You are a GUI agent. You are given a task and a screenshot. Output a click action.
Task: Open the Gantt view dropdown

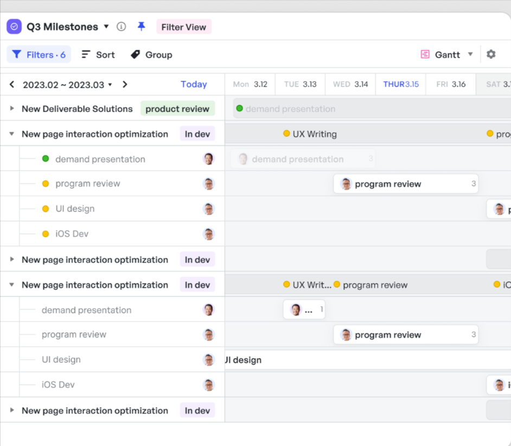(x=470, y=54)
